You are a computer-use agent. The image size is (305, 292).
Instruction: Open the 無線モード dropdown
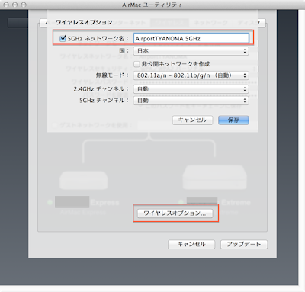click(191, 75)
